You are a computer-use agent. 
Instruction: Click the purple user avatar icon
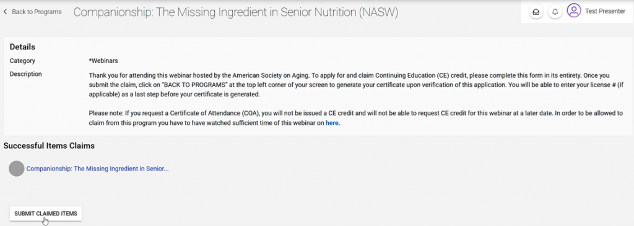tap(574, 11)
